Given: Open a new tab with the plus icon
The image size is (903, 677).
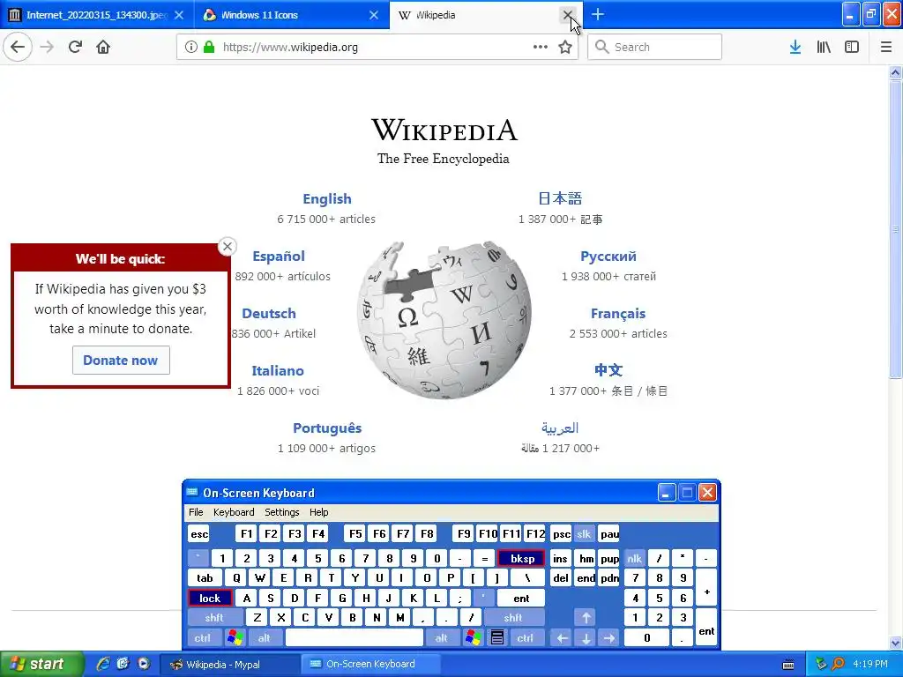Looking at the screenshot, I should click(x=598, y=14).
